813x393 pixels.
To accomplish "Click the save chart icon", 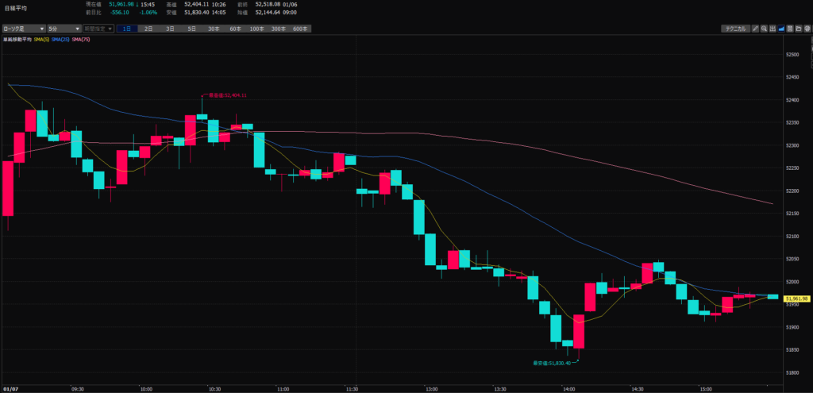I will click(790, 29).
